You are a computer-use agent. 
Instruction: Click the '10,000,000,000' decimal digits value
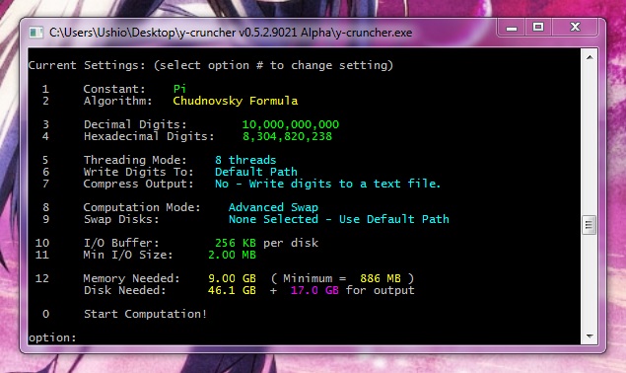[290, 124]
